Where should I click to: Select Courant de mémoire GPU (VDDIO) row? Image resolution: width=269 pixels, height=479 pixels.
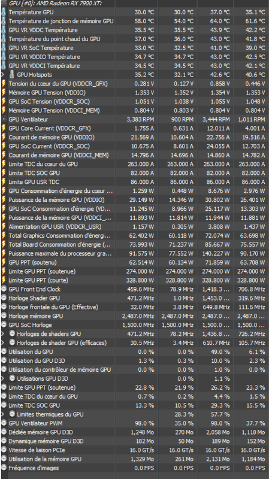[x=134, y=137]
